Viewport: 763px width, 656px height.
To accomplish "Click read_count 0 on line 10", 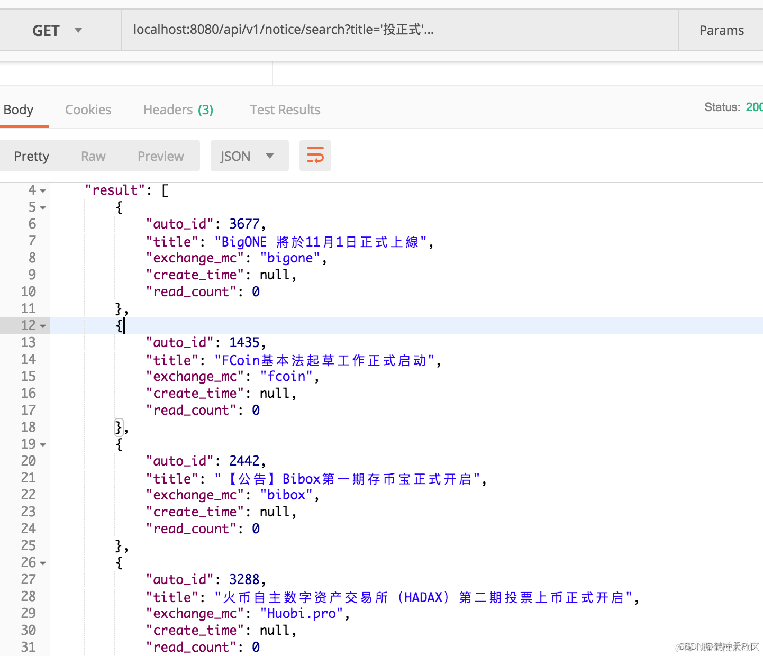I will point(256,292).
